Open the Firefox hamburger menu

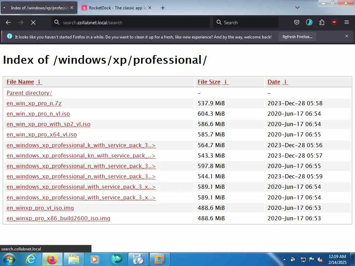pos(347,22)
